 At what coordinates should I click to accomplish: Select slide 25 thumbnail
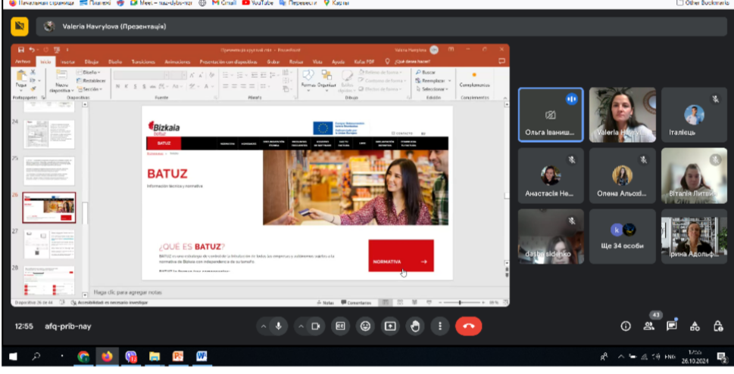[x=48, y=171]
